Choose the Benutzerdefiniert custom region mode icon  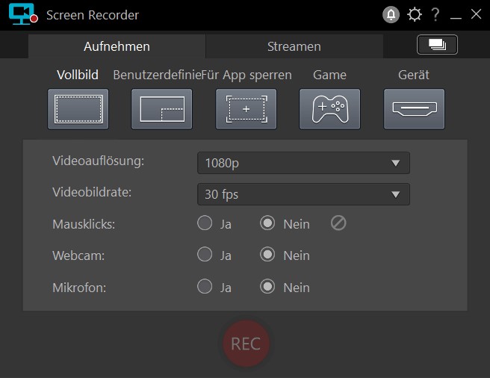(x=162, y=109)
